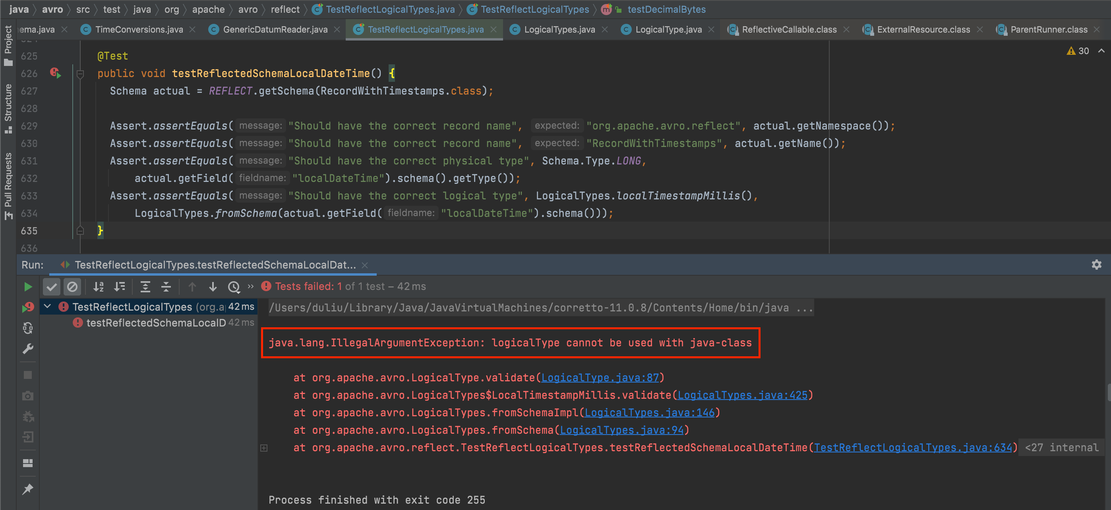This screenshot has height=510, width=1111.
Task: Expand the 27 internal stack frames
Action: coord(1061,448)
